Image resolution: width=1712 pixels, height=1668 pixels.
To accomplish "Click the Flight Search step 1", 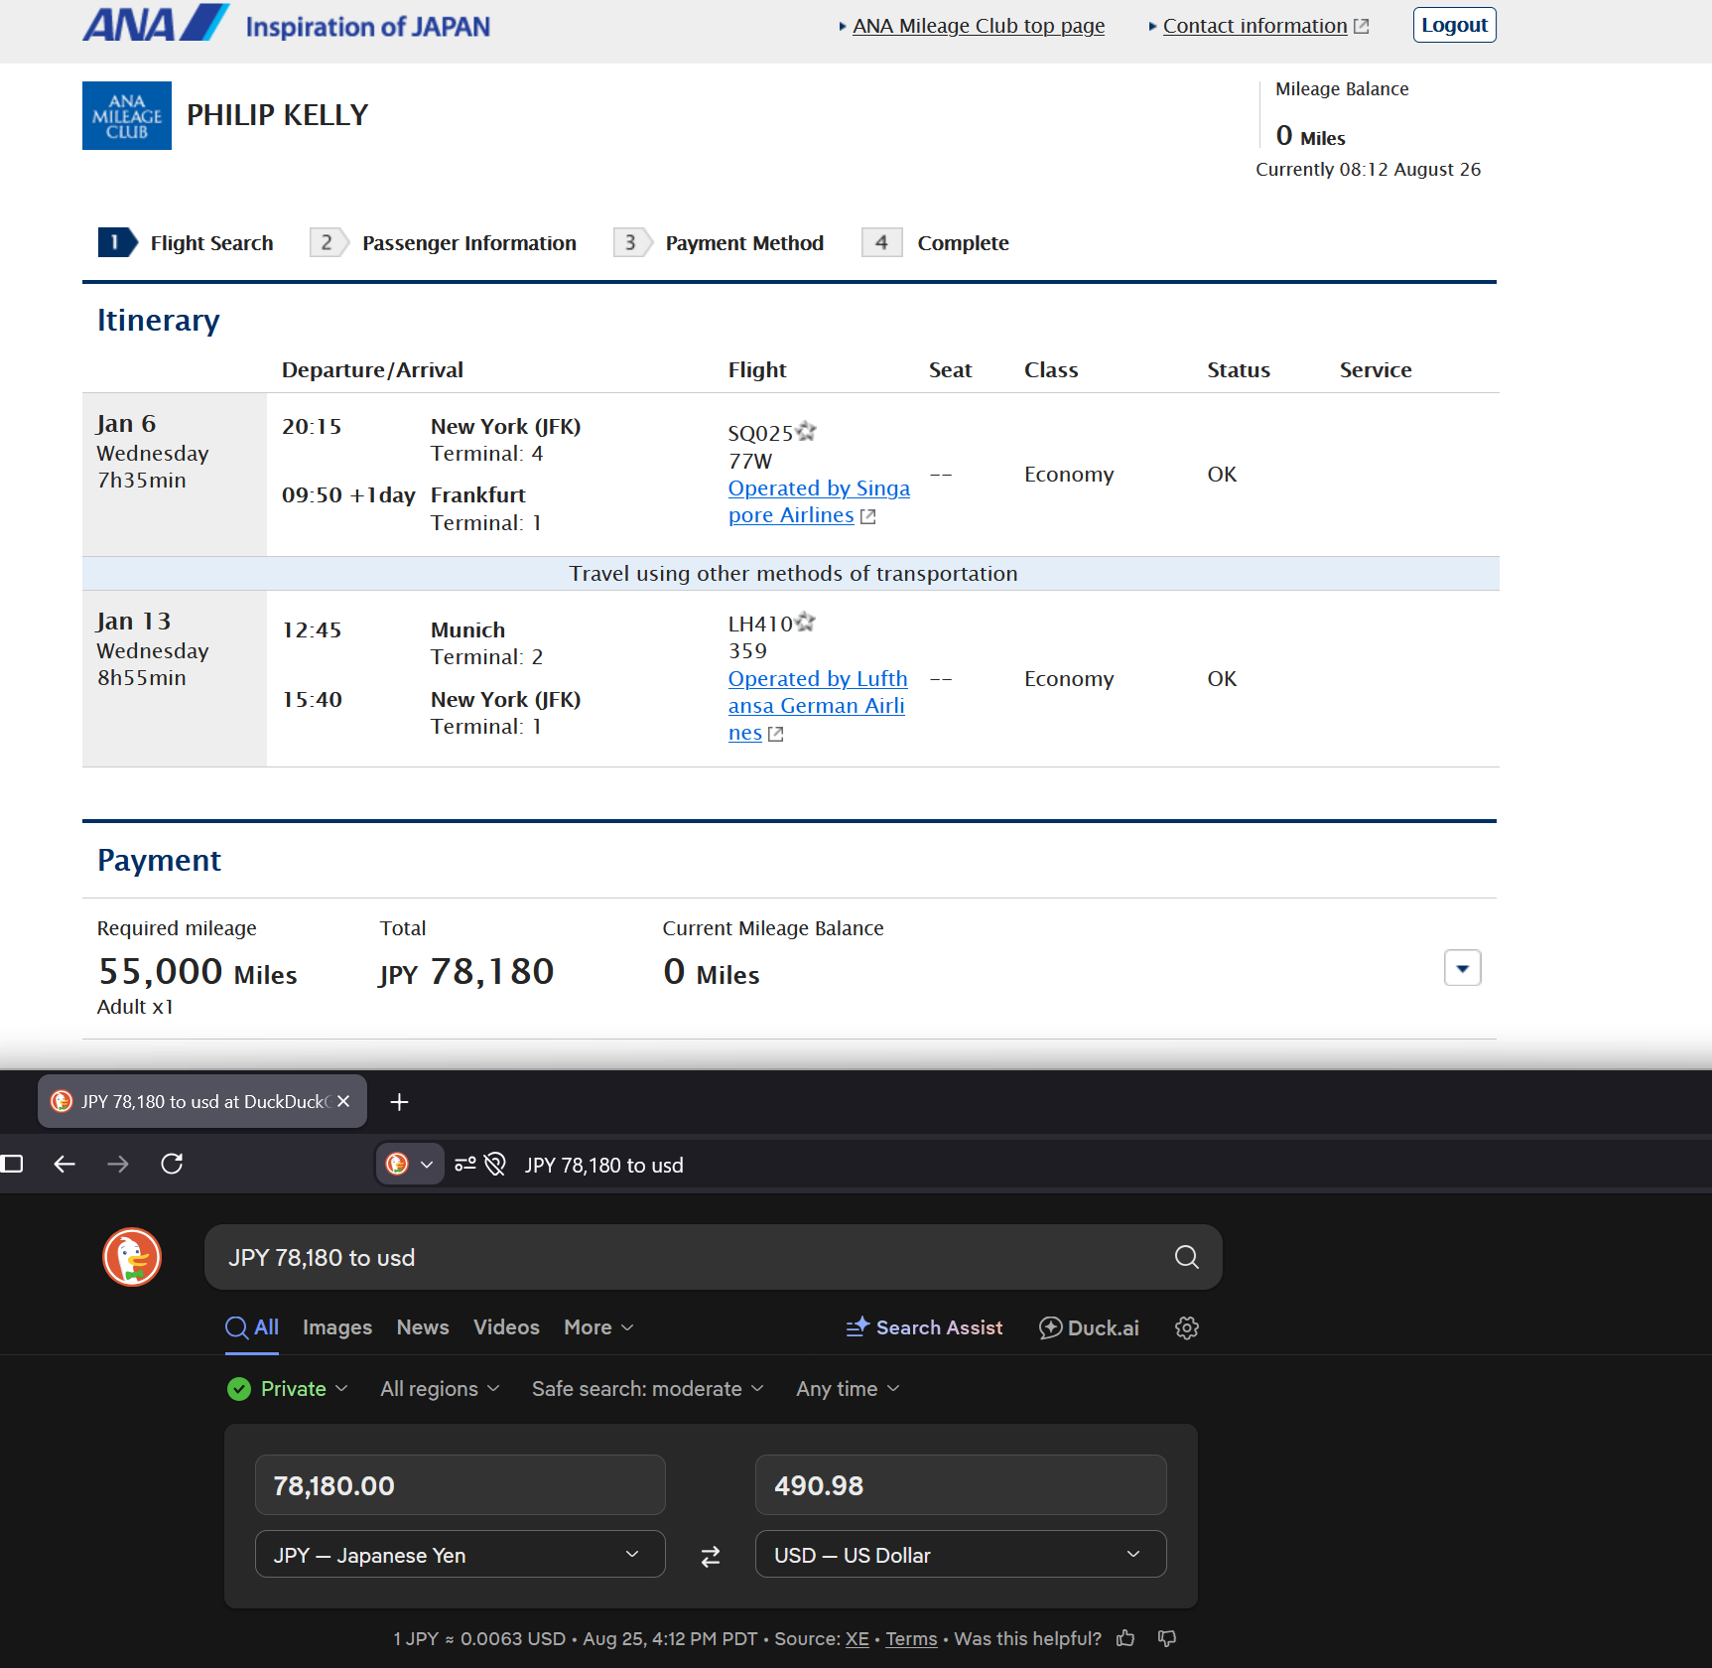I will point(186,243).
